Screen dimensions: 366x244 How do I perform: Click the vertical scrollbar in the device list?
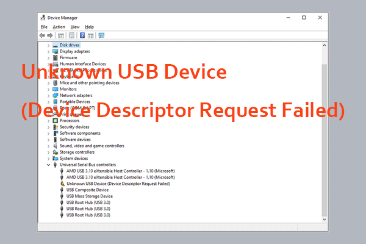click(325, 122)
